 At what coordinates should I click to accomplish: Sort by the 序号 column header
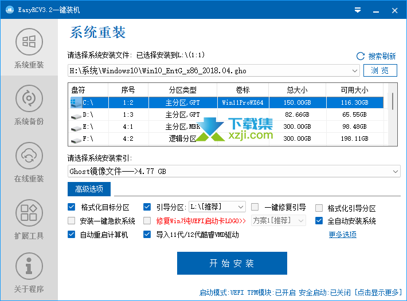(128, 90)
